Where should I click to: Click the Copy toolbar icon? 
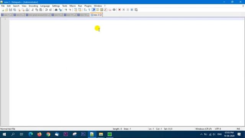[x=37, y=10]
